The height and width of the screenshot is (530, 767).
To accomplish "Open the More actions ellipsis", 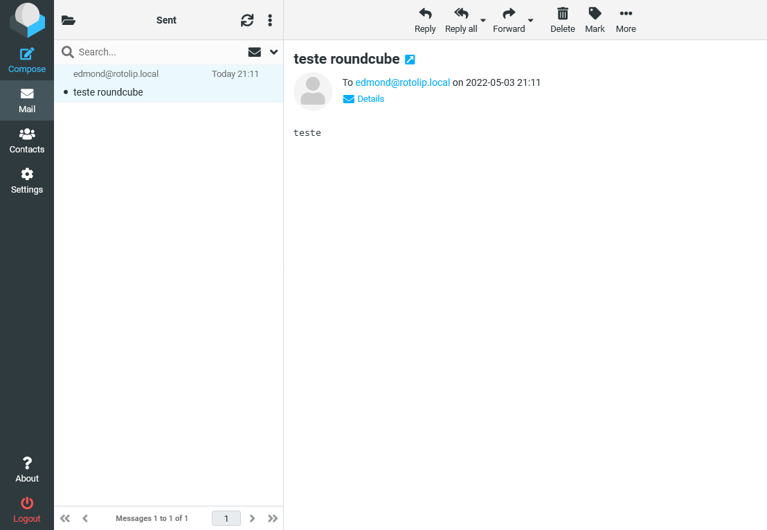I will tap(626, 14).
